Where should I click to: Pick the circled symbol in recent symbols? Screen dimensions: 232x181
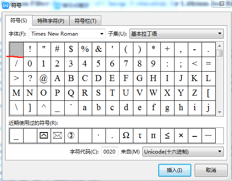(x=71, y=136)
